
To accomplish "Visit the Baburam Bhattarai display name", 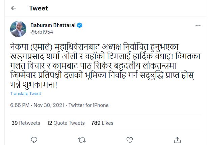I will tap(53, 25).
